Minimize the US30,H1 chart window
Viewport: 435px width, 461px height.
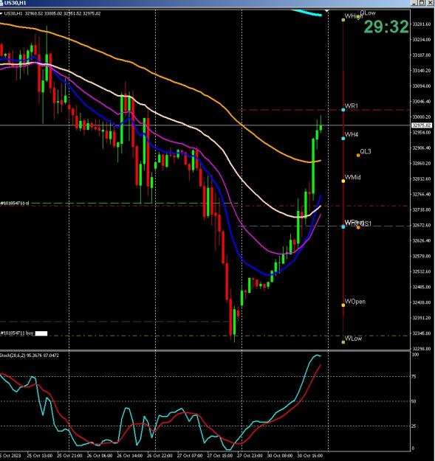[414, 3]
